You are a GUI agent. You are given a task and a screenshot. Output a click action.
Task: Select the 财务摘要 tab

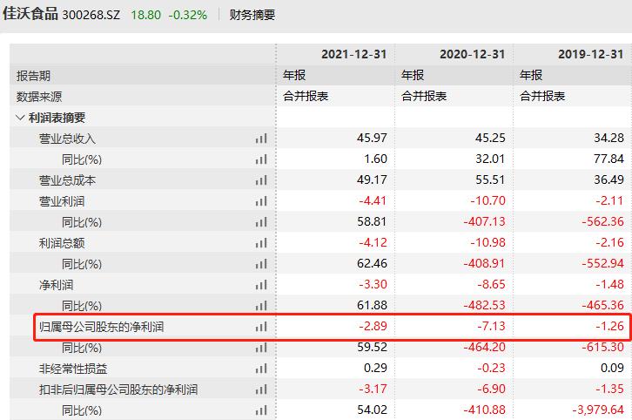(252, 15)
